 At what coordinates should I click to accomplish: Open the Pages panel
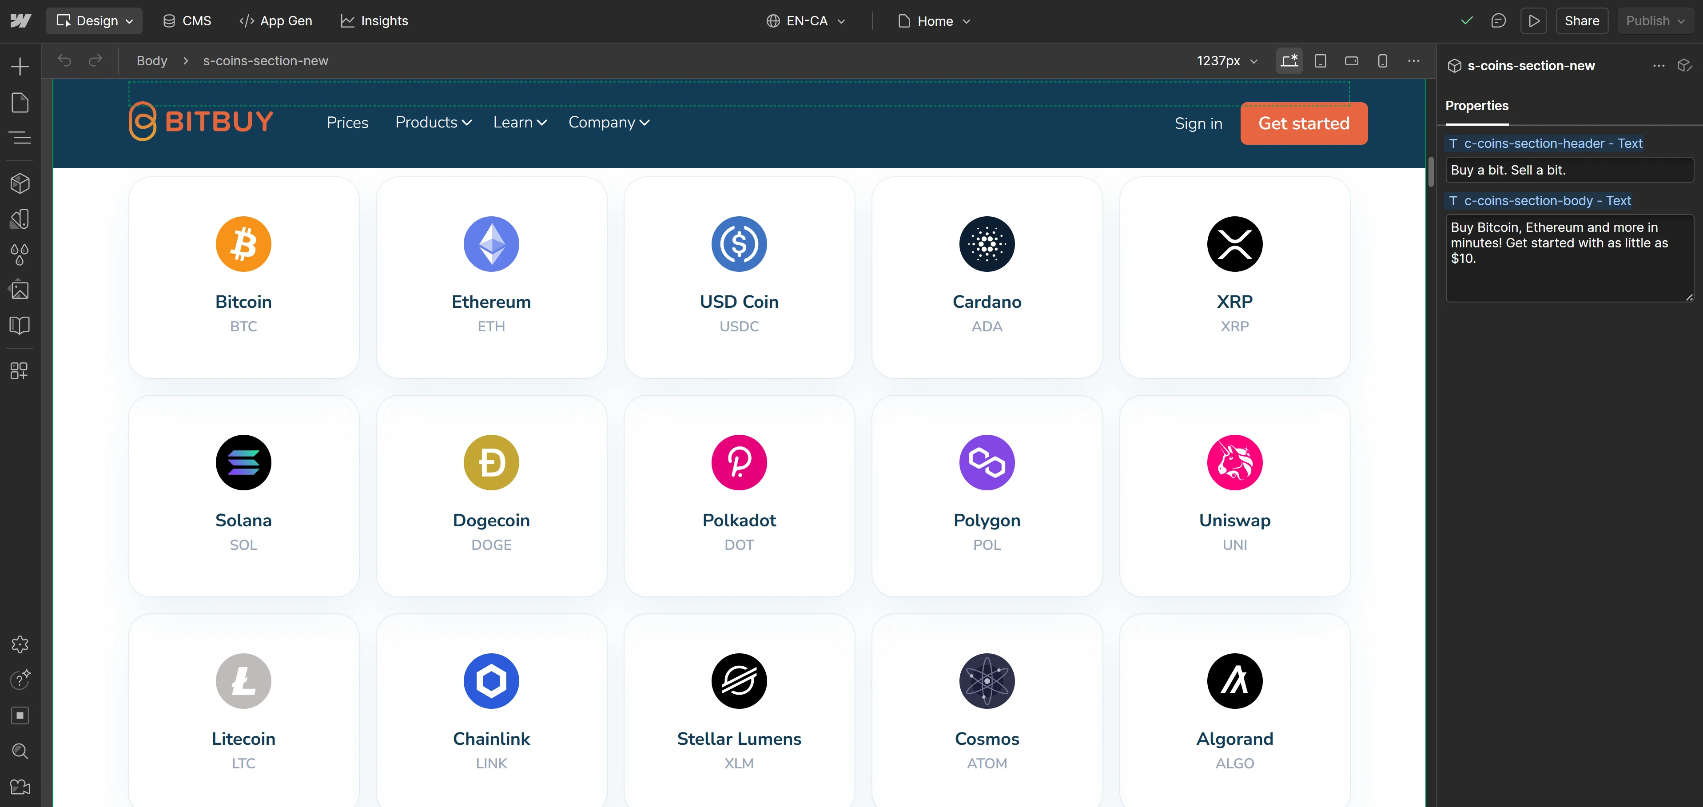pos(20,103)
